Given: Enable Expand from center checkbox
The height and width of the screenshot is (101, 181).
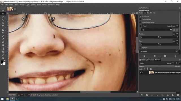Looking at the screenshot, I should [x=140, y=22].
